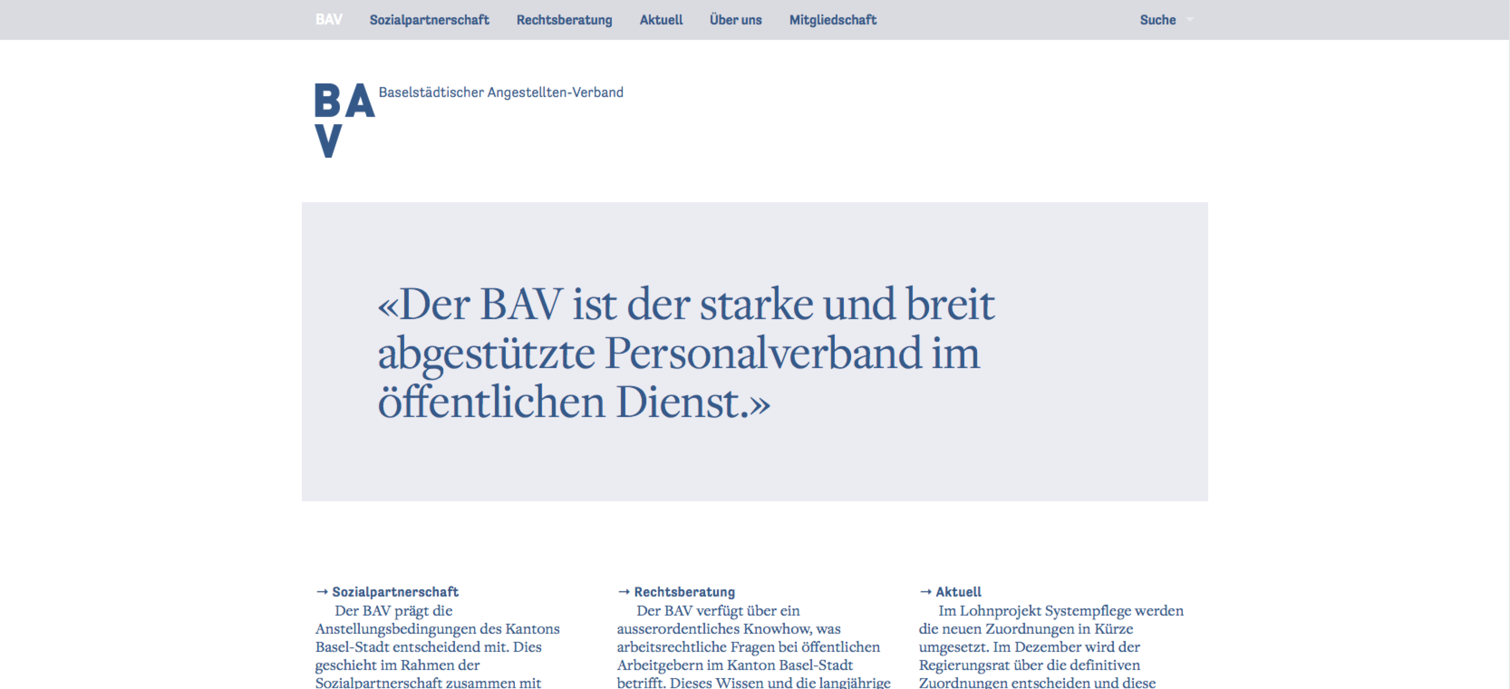Screen dimensions: 1510x689
Task: Expand the Suche dropdown chevron
Action: click(1190, 20)
